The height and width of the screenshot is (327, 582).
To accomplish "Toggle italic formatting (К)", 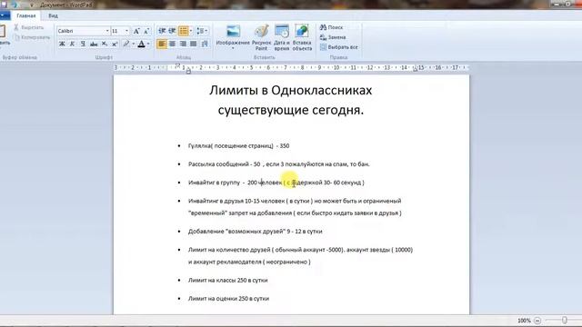I will 73,44.
